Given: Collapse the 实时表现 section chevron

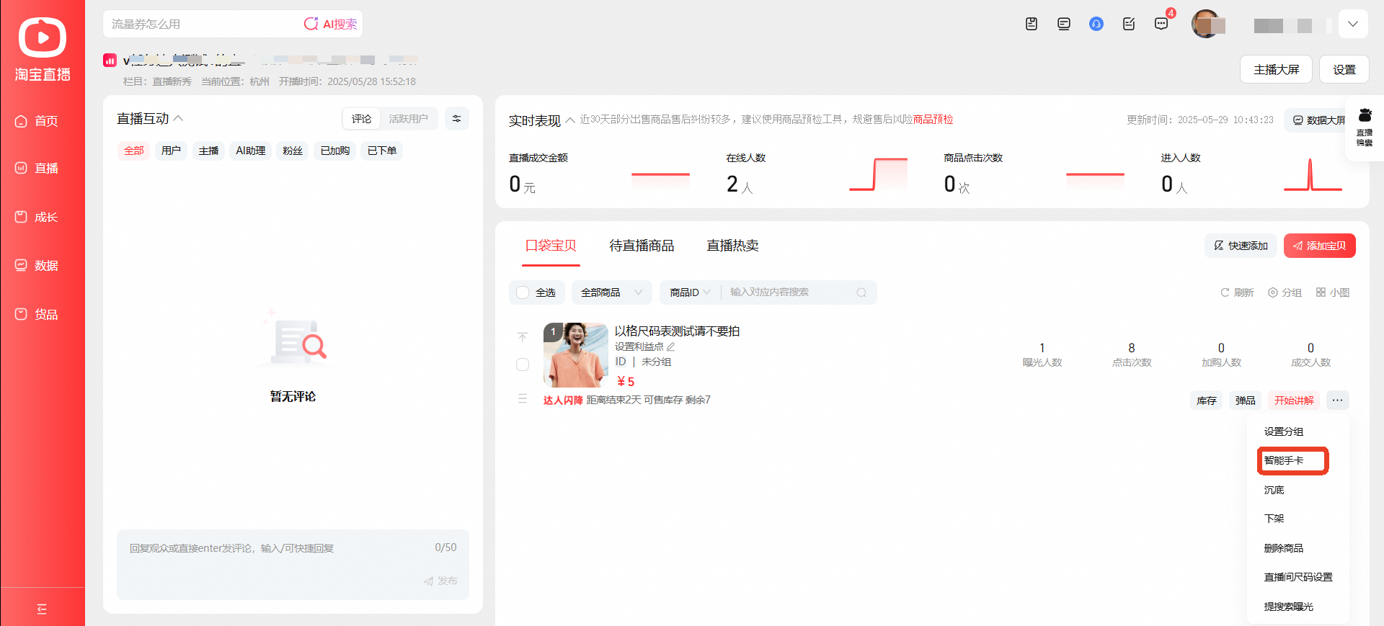Looking at the screenshot, I should 570,120.
